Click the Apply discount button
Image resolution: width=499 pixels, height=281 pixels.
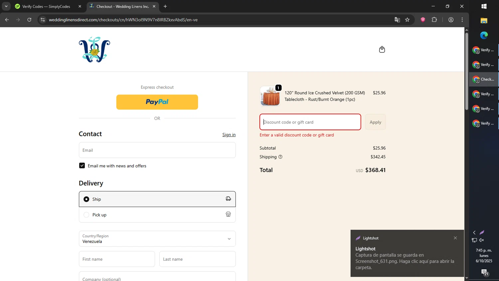coord(375,122)
